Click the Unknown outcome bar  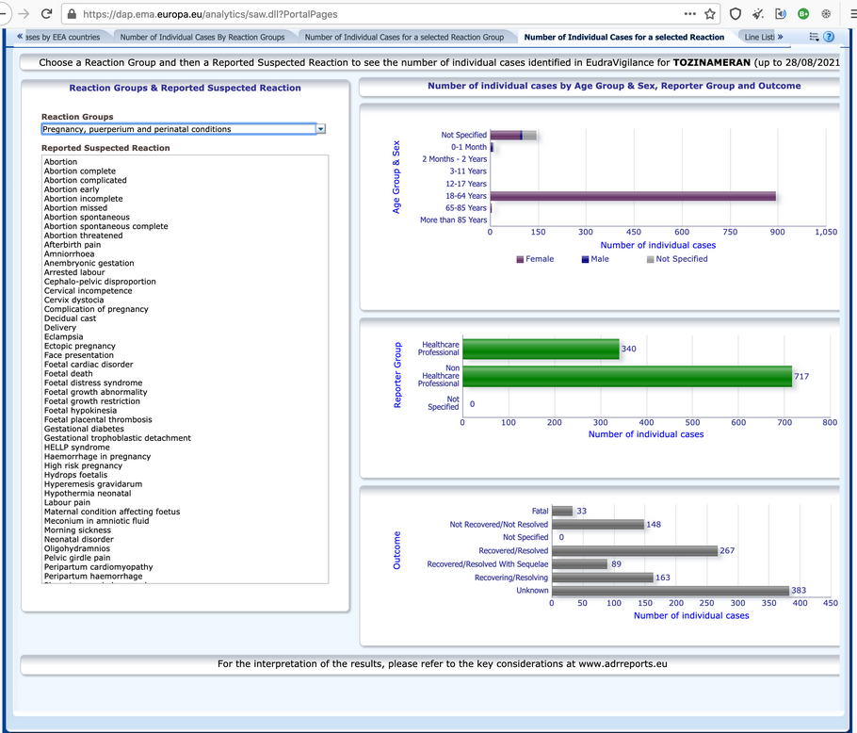[671, 591]
